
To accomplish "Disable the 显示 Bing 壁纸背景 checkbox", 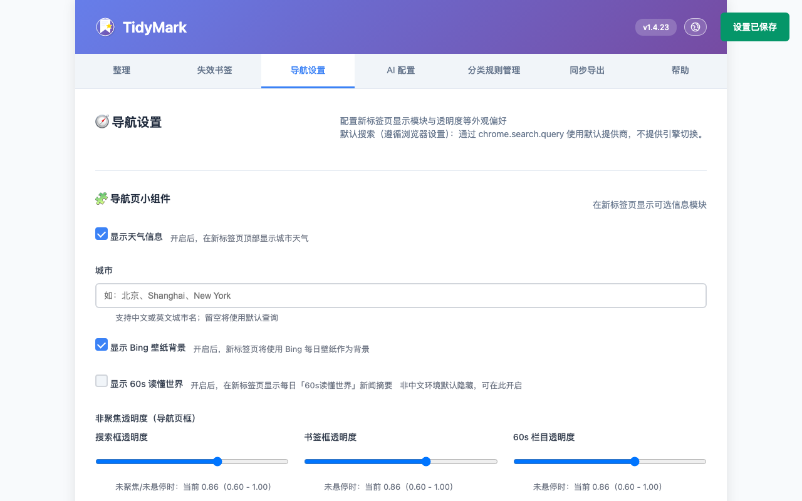I will click(102, 344).
